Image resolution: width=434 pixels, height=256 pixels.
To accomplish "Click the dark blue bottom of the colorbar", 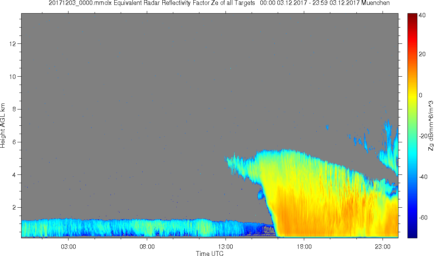I will (412, 233).
